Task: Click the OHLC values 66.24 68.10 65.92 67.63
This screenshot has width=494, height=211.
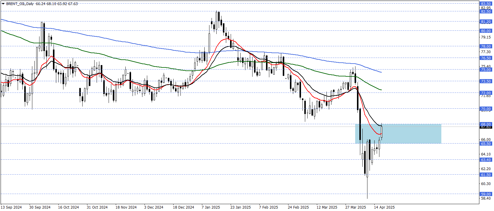Action: (x=57, y=4)
